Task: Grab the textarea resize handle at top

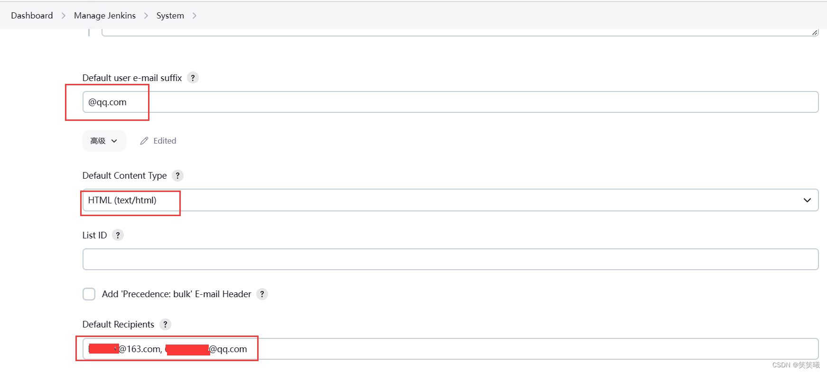Action: point(815,32)
